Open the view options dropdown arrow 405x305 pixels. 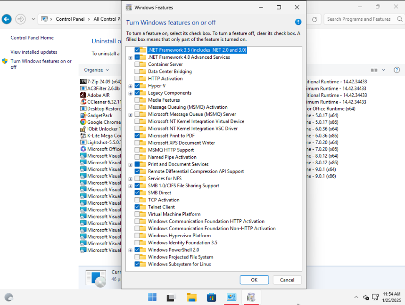point(384,70)
